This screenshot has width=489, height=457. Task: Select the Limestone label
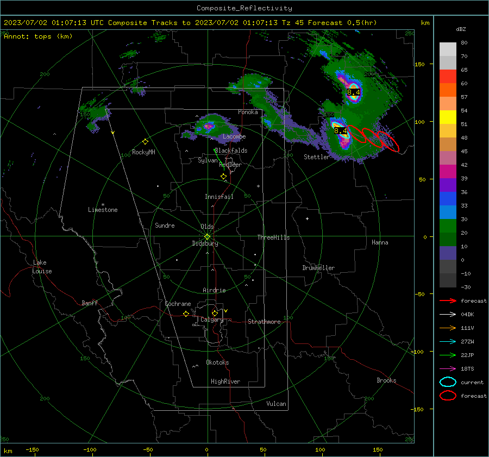point(103,210)
